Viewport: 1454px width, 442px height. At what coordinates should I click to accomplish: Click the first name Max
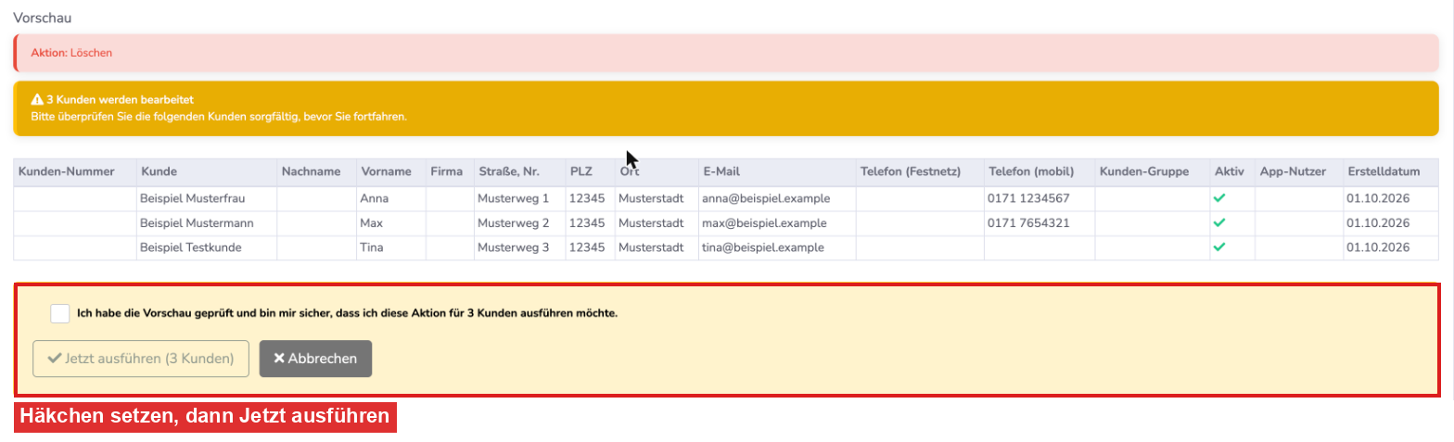pos(371,223)
